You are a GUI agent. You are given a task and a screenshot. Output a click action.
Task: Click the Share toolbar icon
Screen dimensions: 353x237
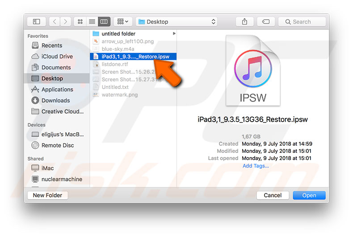244,21
